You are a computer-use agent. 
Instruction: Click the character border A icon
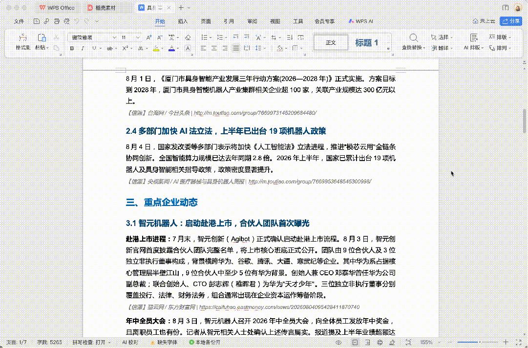tap(188, 48)
